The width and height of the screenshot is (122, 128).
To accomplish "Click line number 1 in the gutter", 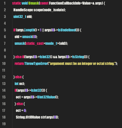I will click(5, 3).
